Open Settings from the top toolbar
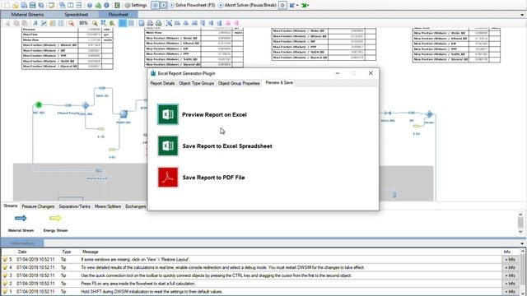The height and width of the screenshot is (296, 527). coord(136,5)
